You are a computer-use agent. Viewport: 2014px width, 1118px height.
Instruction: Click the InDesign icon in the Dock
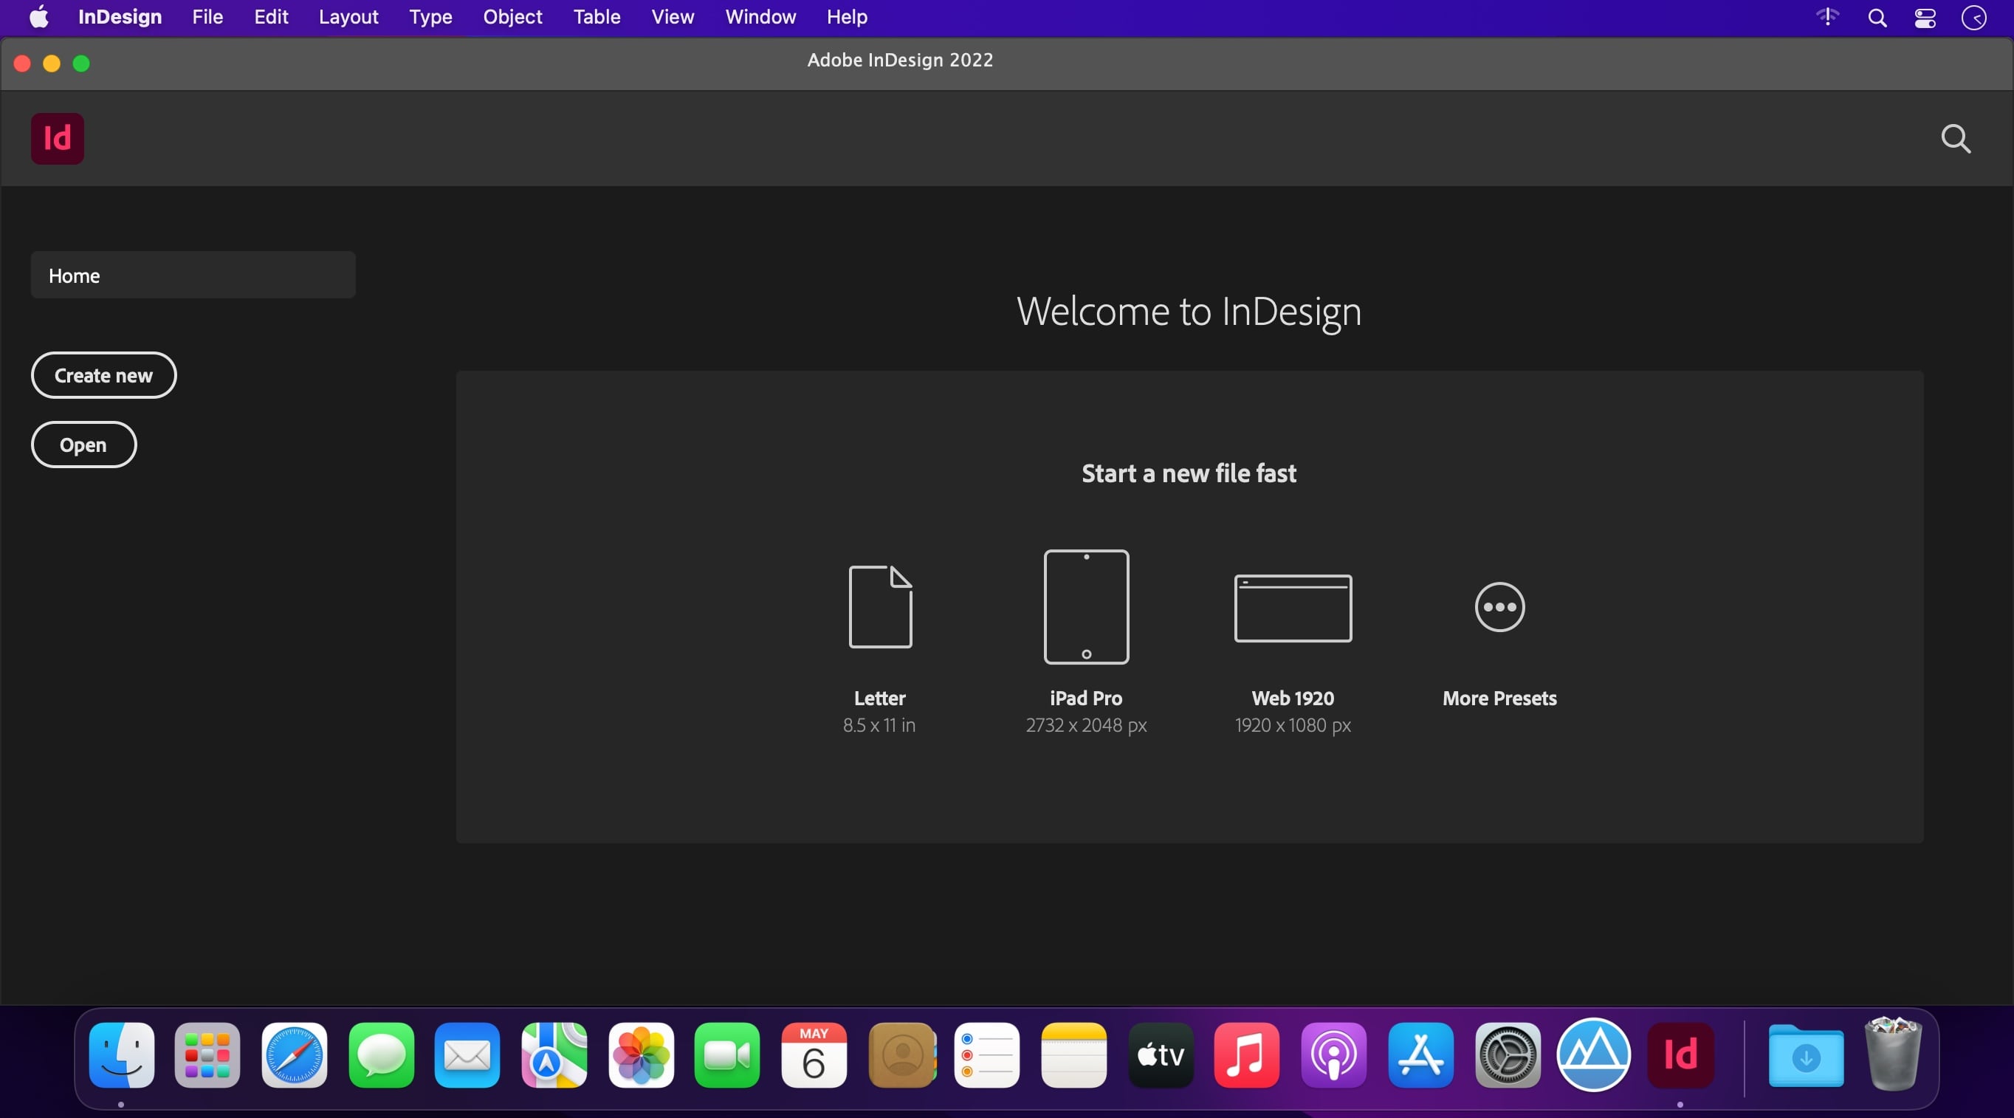[x=1680, y=1054]
